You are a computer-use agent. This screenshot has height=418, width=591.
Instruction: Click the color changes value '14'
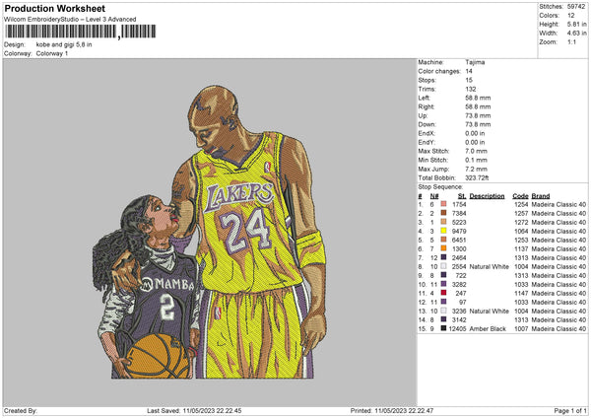click(x=469, y=71)
